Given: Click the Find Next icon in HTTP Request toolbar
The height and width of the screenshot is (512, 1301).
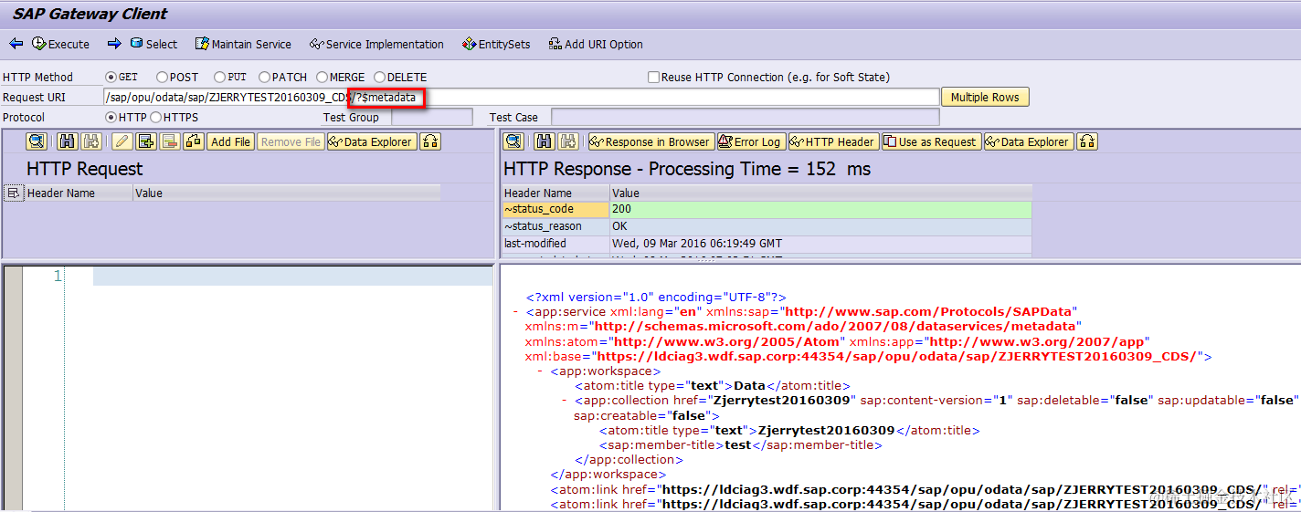Looking at the screenshot, I should pyautogui.click(x=91, y=141).
